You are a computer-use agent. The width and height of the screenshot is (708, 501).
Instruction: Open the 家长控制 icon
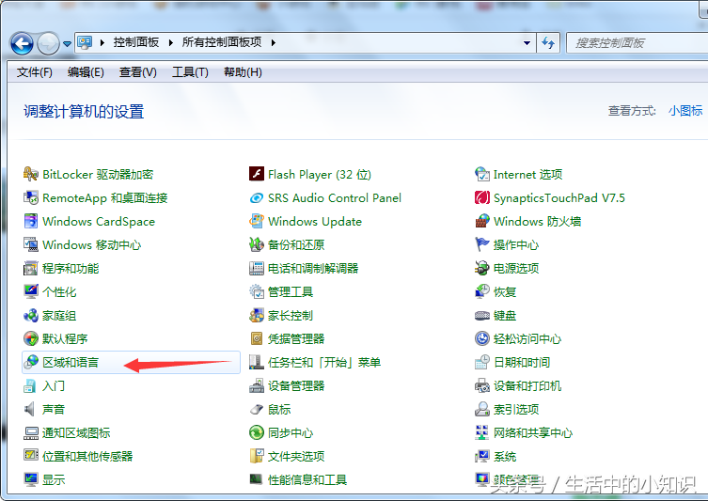[x=257, y=315]
